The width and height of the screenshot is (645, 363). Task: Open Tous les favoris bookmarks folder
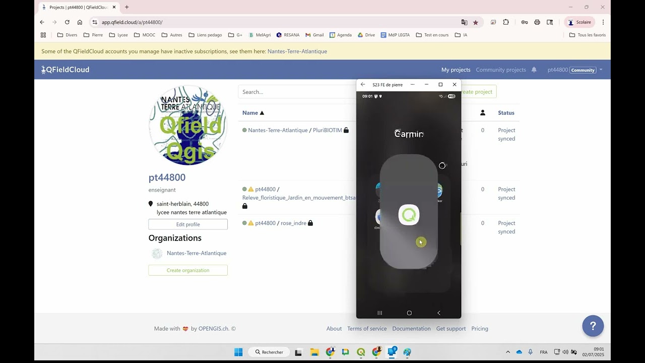coord(588,35)
